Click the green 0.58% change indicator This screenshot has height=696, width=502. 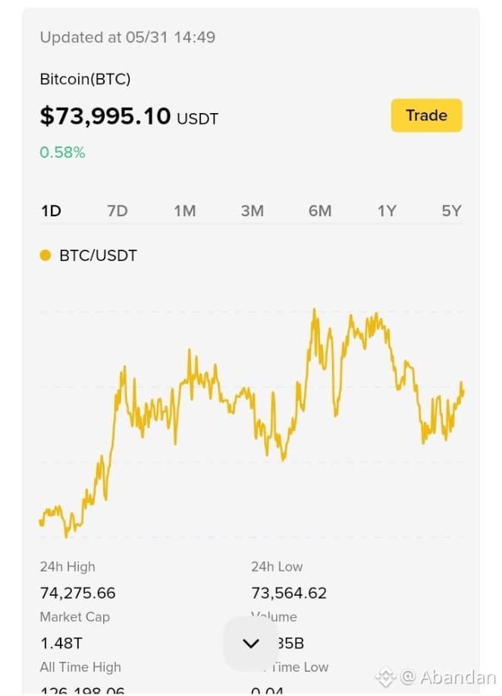pyautogui.click(x=62, y=153)
